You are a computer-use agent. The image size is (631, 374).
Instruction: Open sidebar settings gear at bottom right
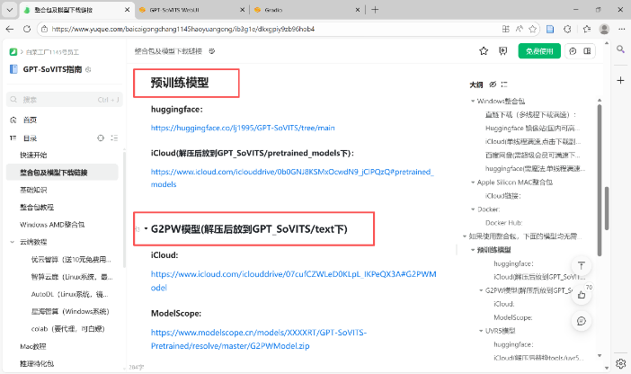pyautogui.click(x=619, y=365)
